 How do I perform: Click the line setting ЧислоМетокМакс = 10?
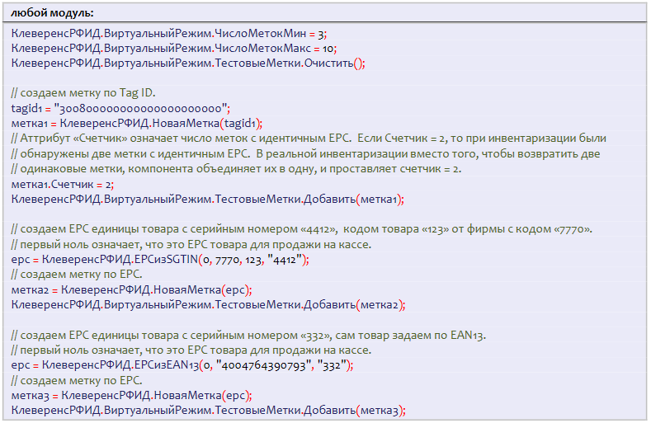174,49
